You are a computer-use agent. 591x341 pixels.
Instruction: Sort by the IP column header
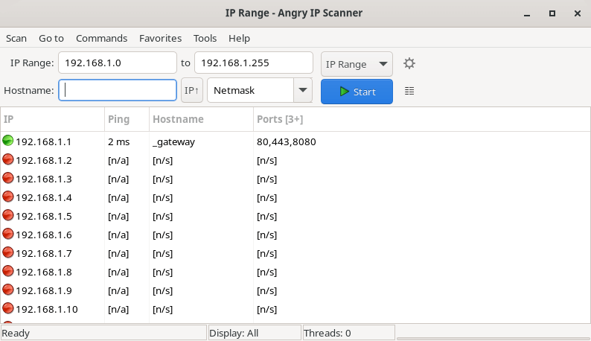click(52, 119)
